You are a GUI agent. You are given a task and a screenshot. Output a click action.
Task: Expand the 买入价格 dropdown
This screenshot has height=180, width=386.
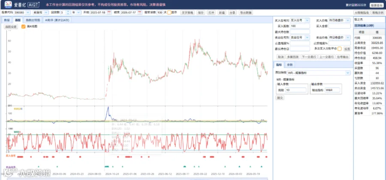[x=340, y=20]
